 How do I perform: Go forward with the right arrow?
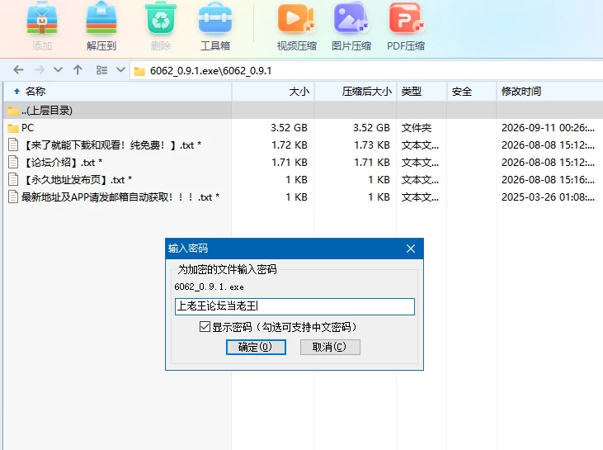pos(40,70)
